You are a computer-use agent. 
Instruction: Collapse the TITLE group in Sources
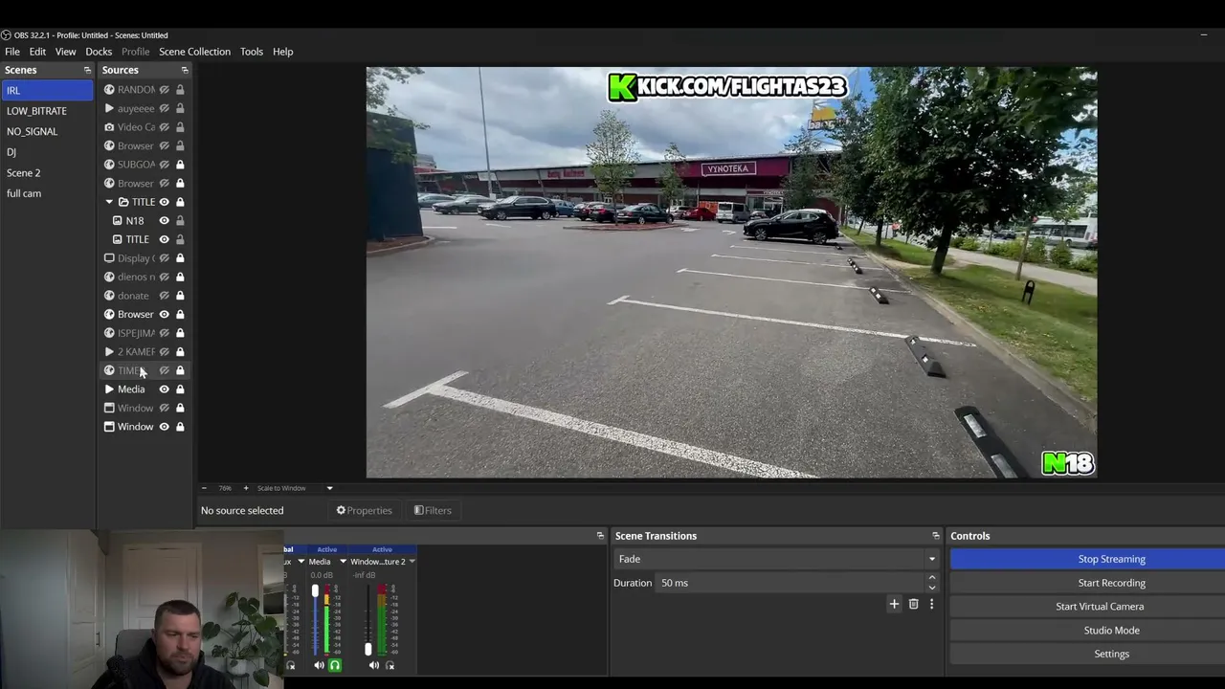(109, 202)
